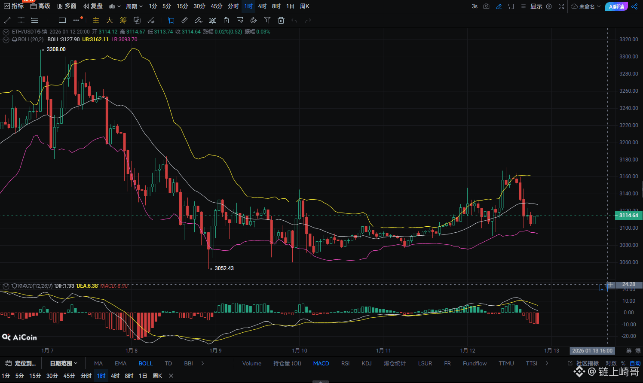This screenshot has width=643, height=383.
Task: Open the filter funnel icon
Action: [x=267, y=20]
